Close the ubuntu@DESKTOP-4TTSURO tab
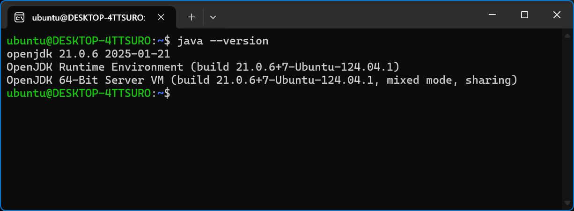Screen dimensions: 574x211 pos(161,17)
